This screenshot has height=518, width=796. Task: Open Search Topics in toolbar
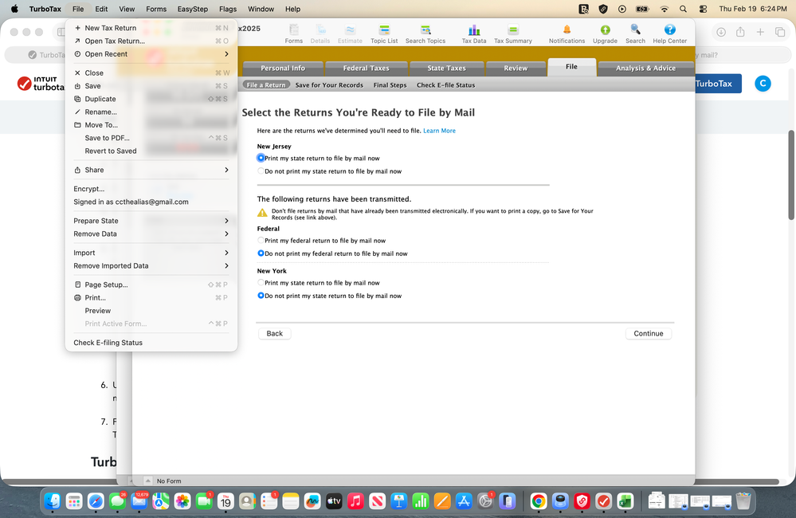point(425,30)
